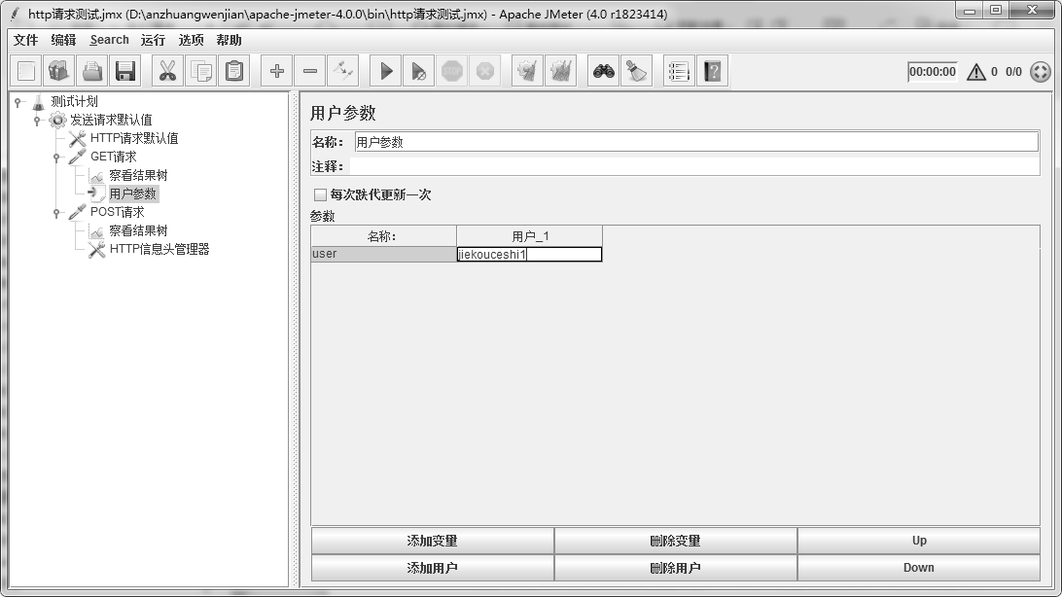Viewport: 1062px width, 597px height.
Task: Click the 添加变量 button
Action: pyautogui.click(x=432, y=541)
